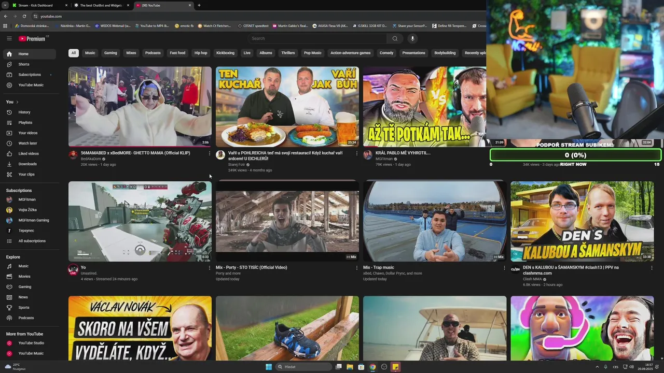Open YouTube Studio from sidebar
The height and width of the screenshot is (373, 664).
click(x=31, y=343)
